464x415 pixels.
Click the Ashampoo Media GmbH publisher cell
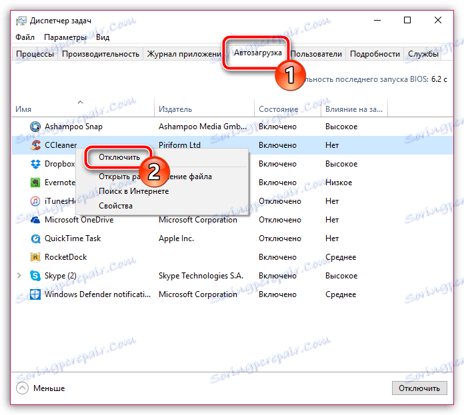click(x=203, y=127)
